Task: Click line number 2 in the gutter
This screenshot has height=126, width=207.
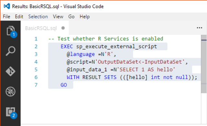Action: point(36,46)
